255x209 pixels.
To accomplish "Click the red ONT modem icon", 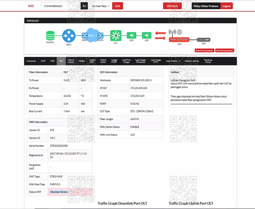I will 179,40.
